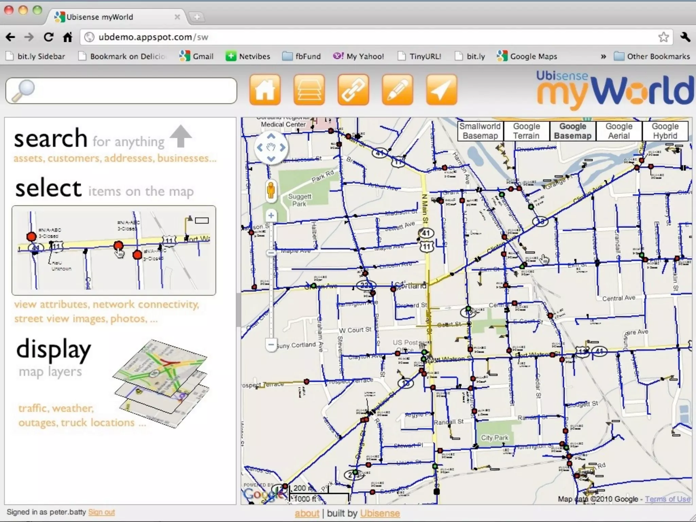Viewport: 696px width, 522px height.
Task: Open the Other Bookmarks folder
Action: coord(652,56)
